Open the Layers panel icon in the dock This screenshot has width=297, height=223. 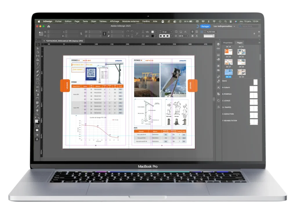pyautogui.click(x=218, y=44)
